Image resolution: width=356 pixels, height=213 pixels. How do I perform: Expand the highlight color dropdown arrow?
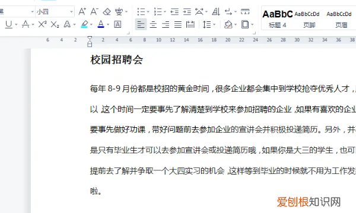91,24
